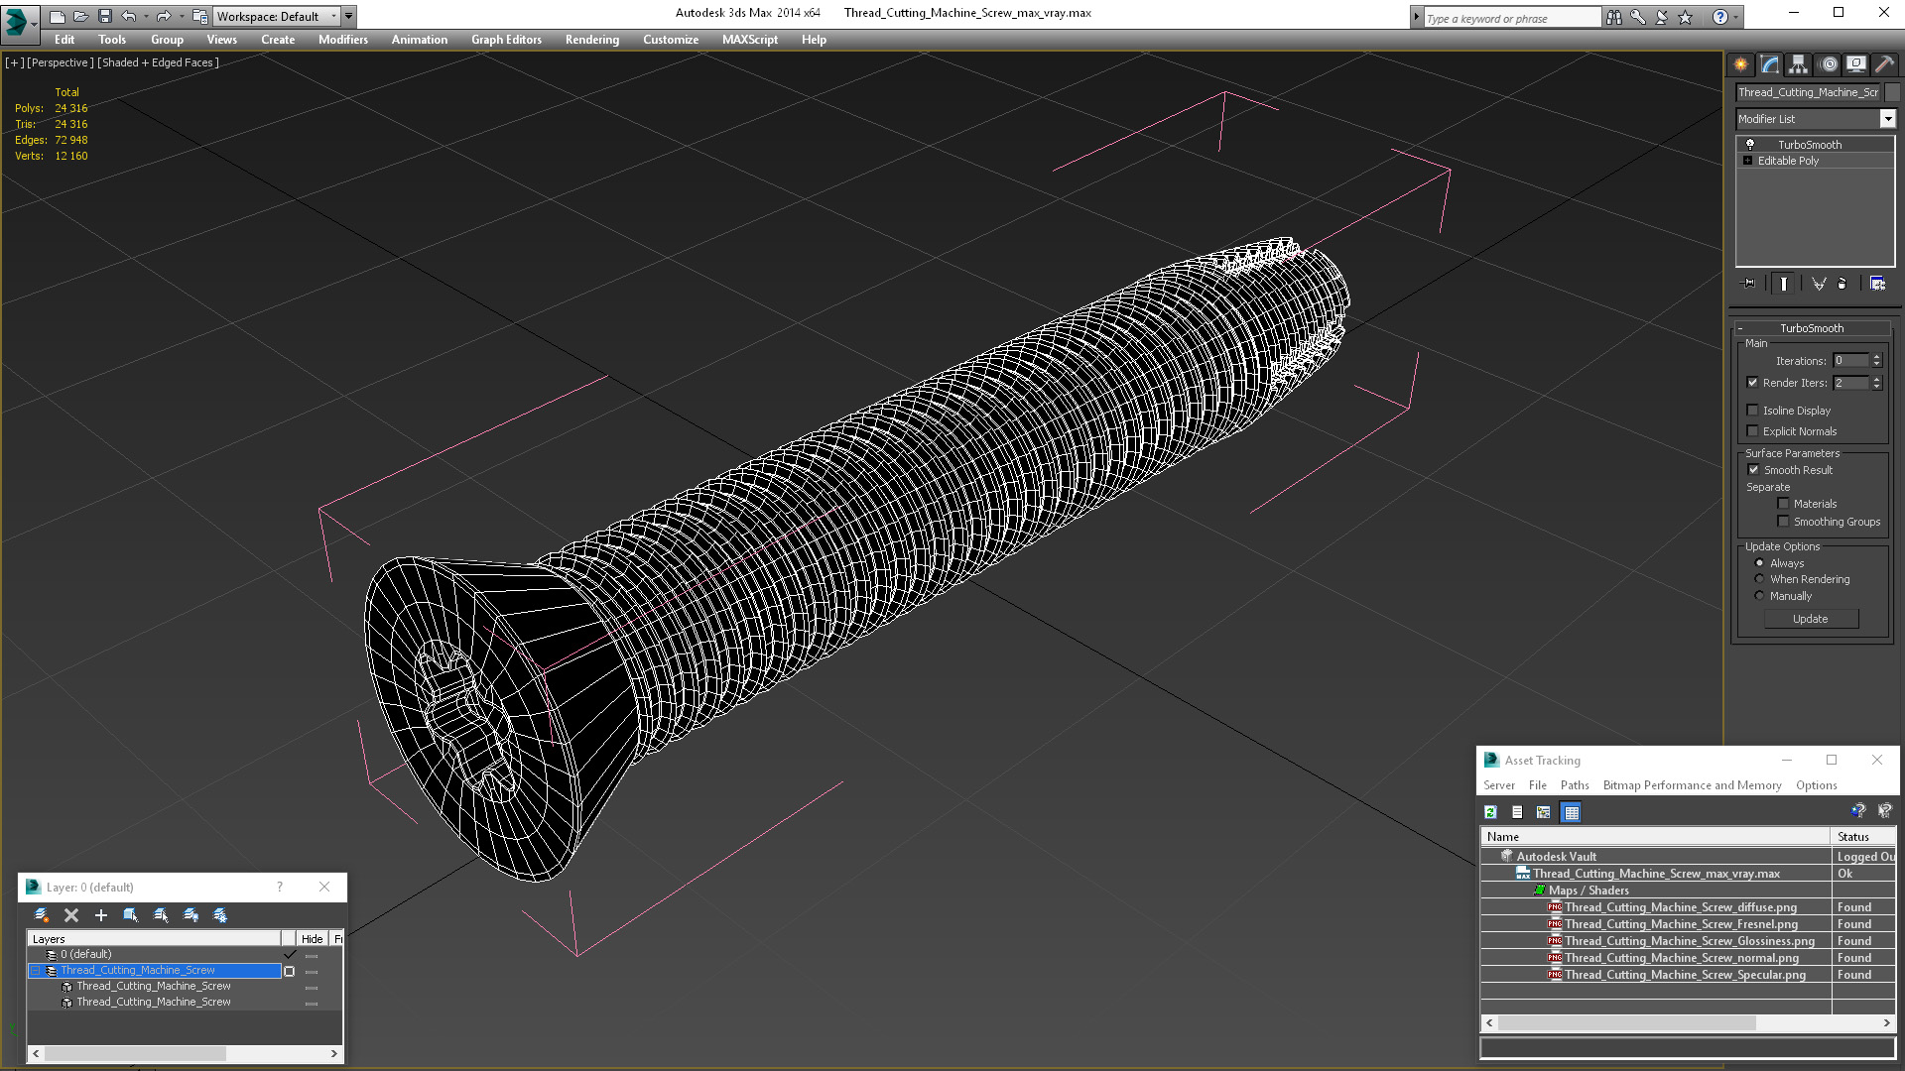Add selected objects to layer plus icon
The image size is (1905, 1071).
point(100,915)
